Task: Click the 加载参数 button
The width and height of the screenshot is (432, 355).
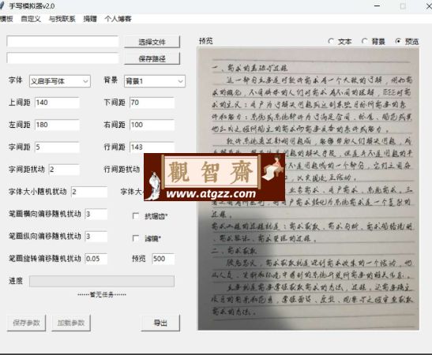Action: [71, 323]
